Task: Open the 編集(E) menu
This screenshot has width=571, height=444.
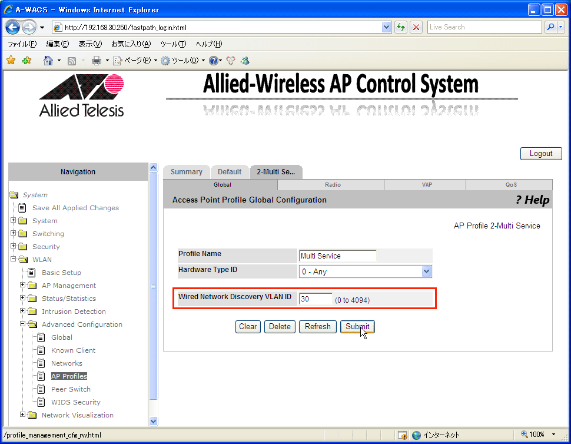Action: (58, 44)
